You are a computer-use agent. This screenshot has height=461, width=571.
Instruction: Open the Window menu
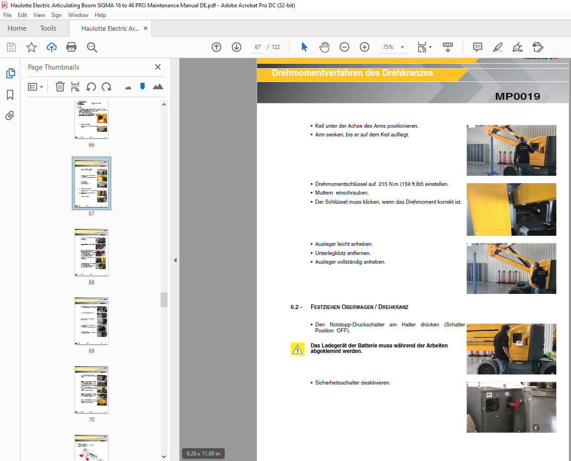coord(78,15)
